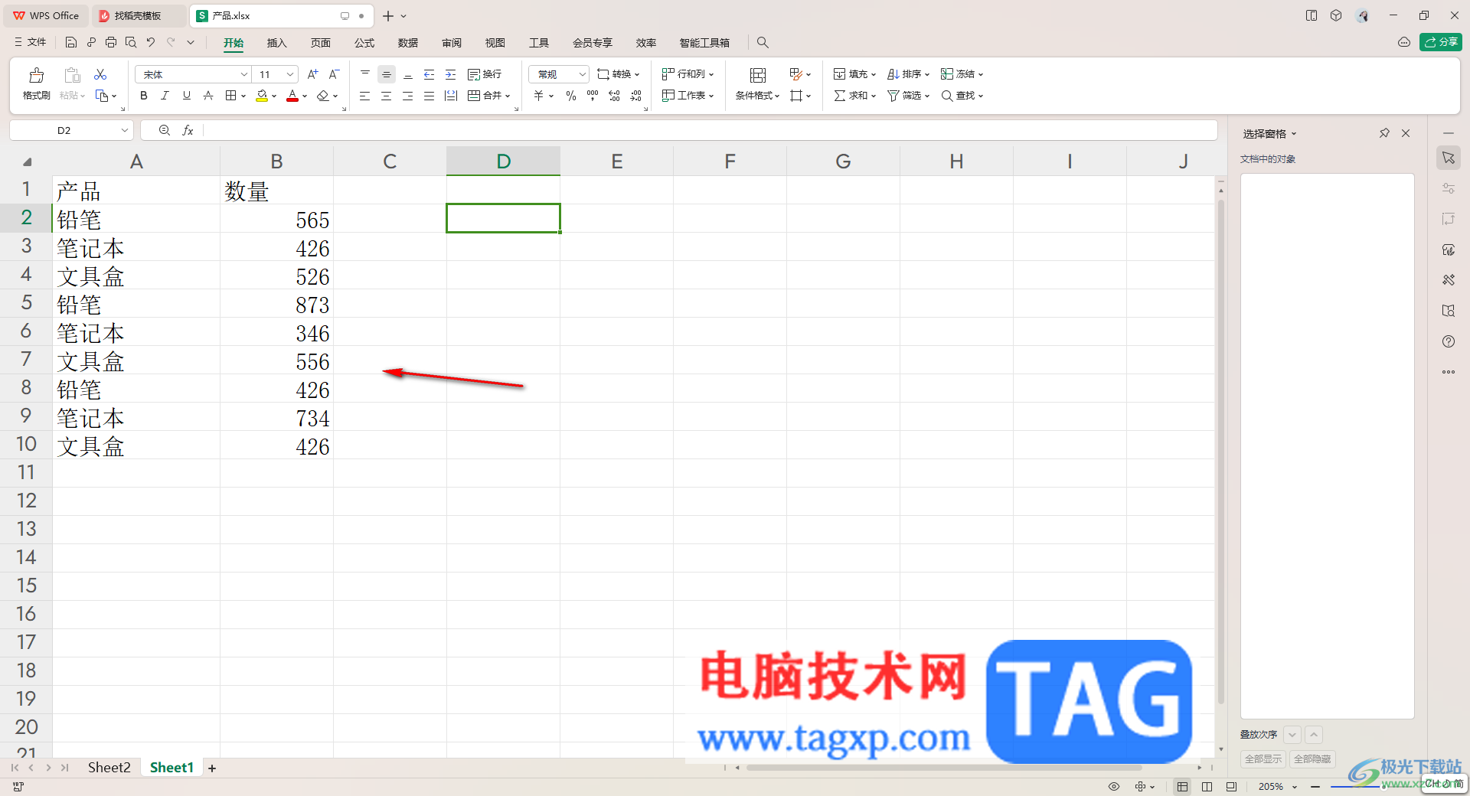Decrease font size with A- icon

pyautogui.click(x=334, y=74)
